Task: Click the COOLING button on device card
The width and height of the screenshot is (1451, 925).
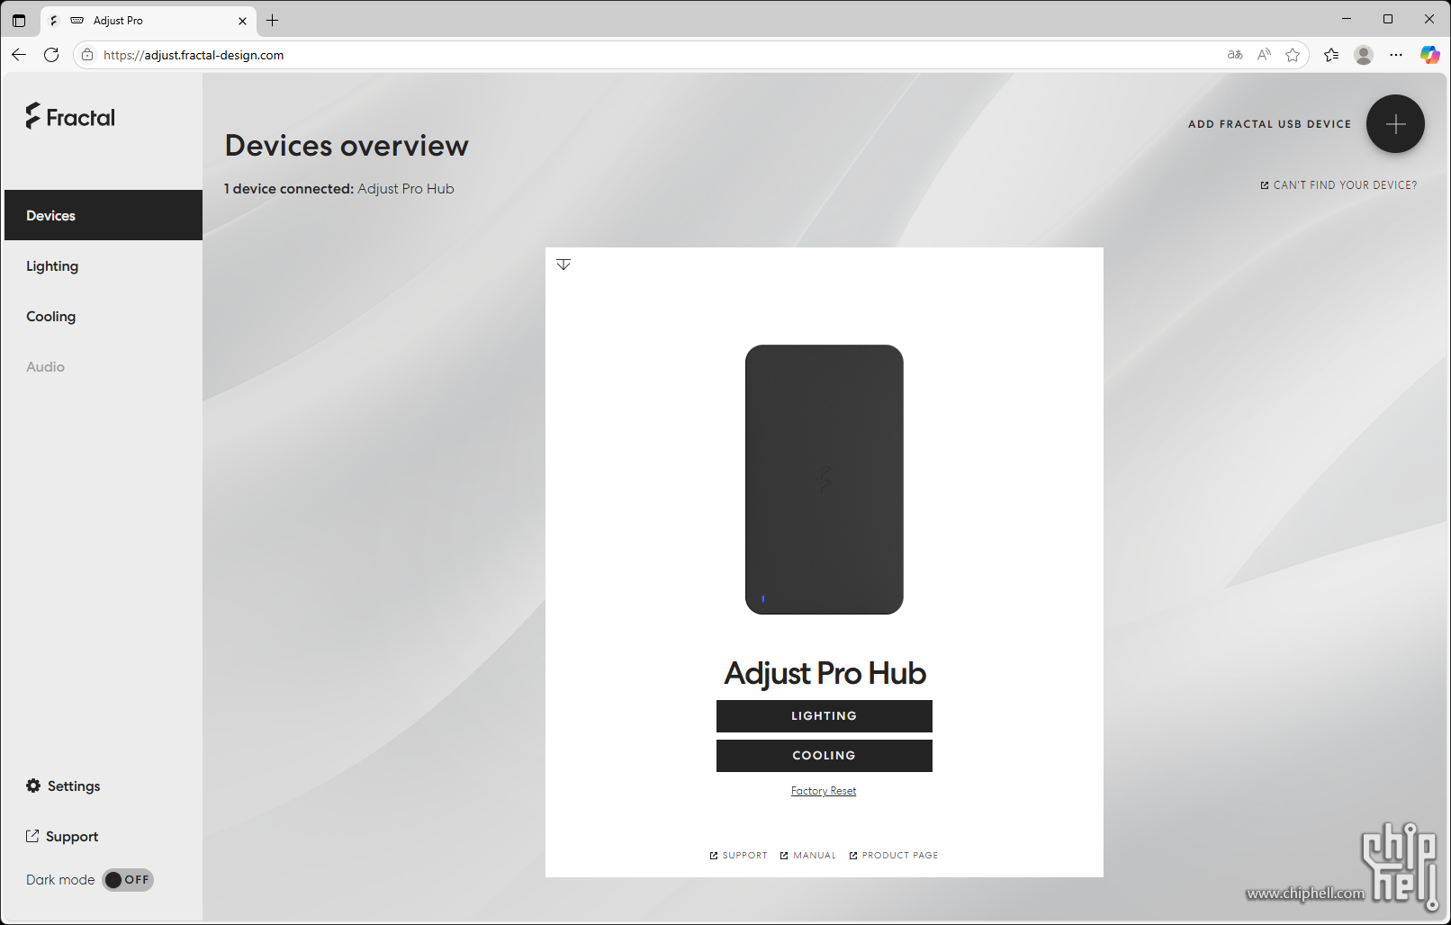Action: (x=824, y=756)
